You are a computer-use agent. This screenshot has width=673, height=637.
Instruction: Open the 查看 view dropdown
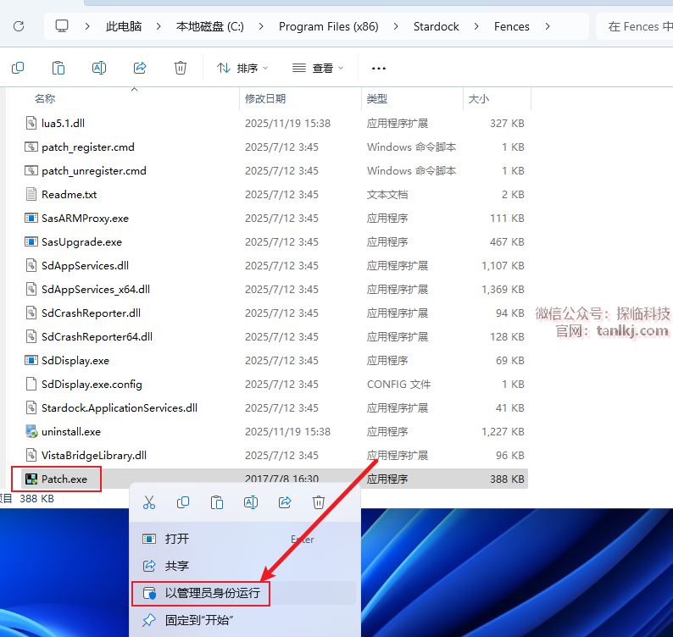(318, 68)
